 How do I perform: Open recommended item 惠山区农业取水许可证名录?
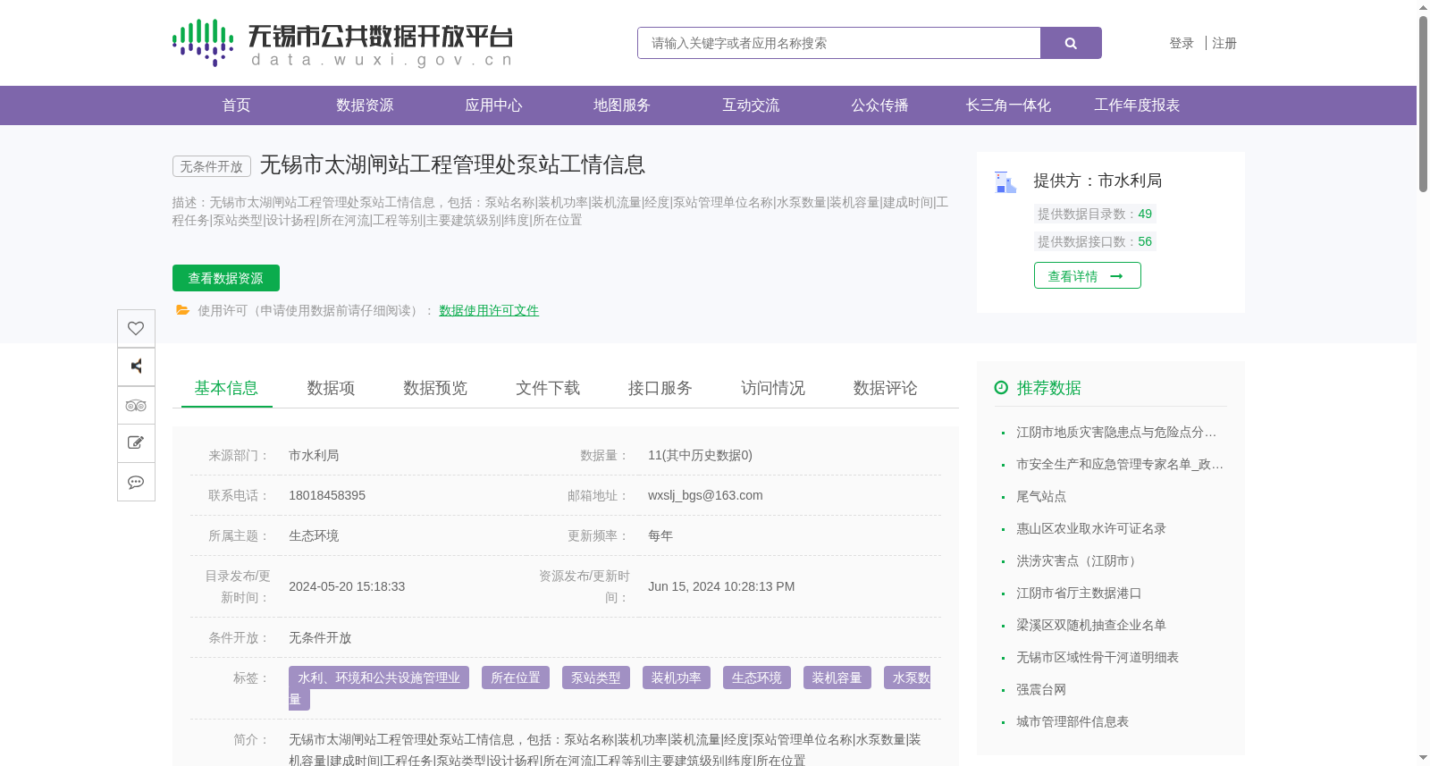click(x=1091, y=528)
